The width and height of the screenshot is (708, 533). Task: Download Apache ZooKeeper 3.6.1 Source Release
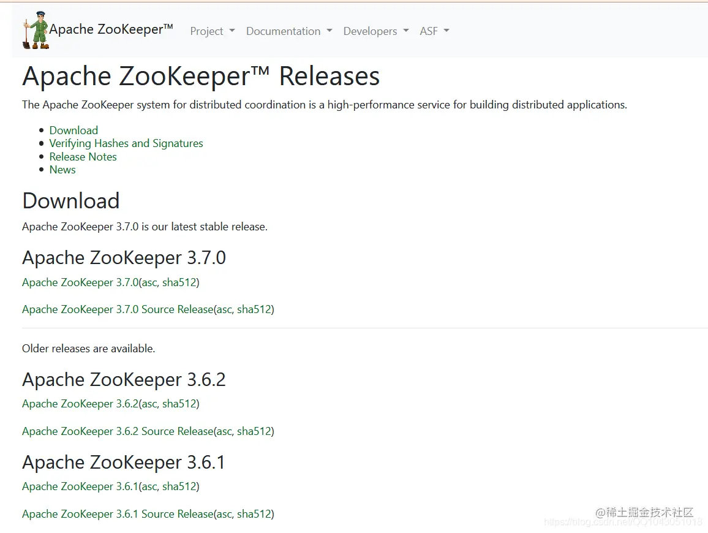pos(118,514)
